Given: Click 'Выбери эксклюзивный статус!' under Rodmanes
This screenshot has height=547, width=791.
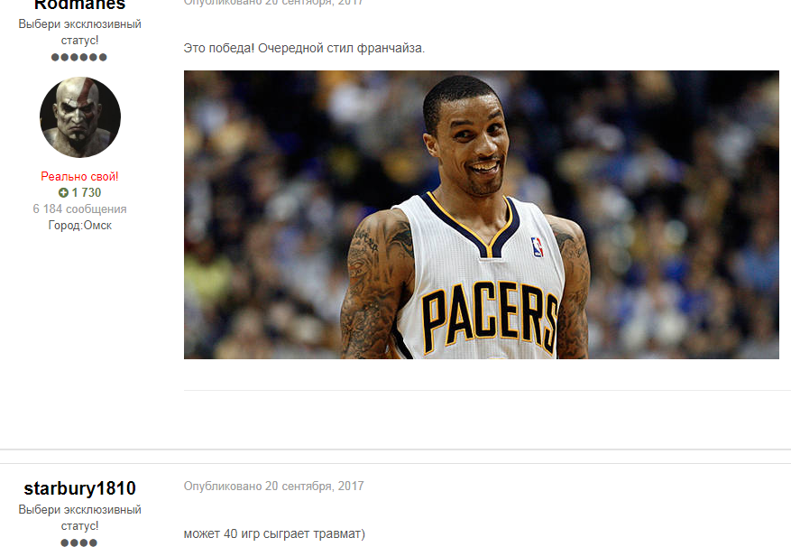Looking at the screenshot, I should pyautogui.click(x=79, y=32).
